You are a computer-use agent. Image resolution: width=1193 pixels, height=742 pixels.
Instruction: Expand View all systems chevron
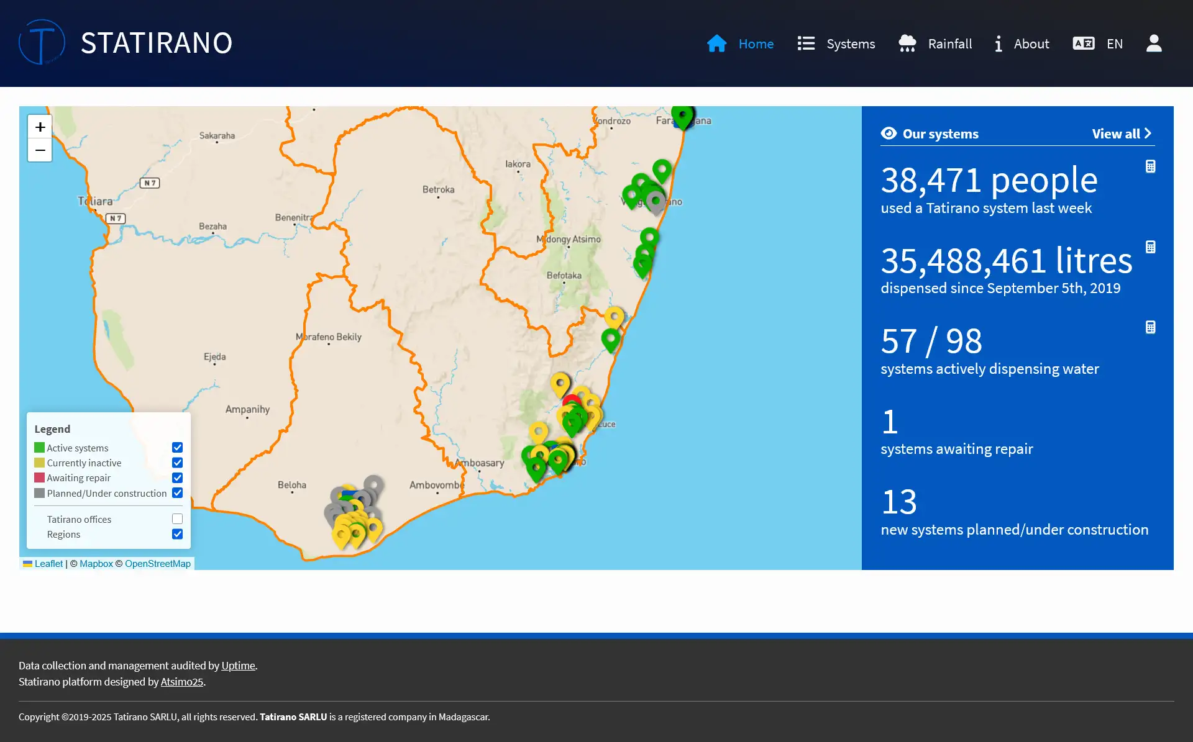click(x=1148, y=133)
